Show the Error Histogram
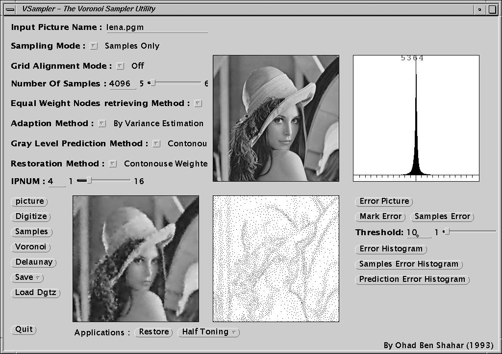502x354 pixels. [391, 249]
